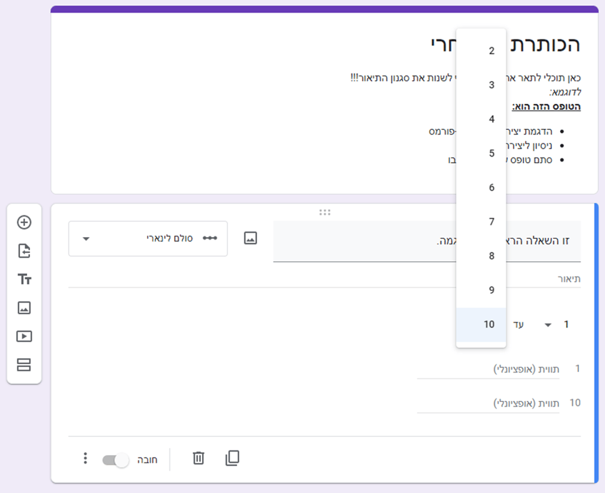The image size is (605, 493).
Task: Click the תיאור description field
Action: [x=324, y=279]
